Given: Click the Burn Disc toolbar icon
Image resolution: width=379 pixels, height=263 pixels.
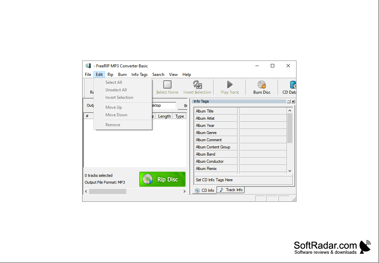Looking at the screenshot, I should point(262,84).
